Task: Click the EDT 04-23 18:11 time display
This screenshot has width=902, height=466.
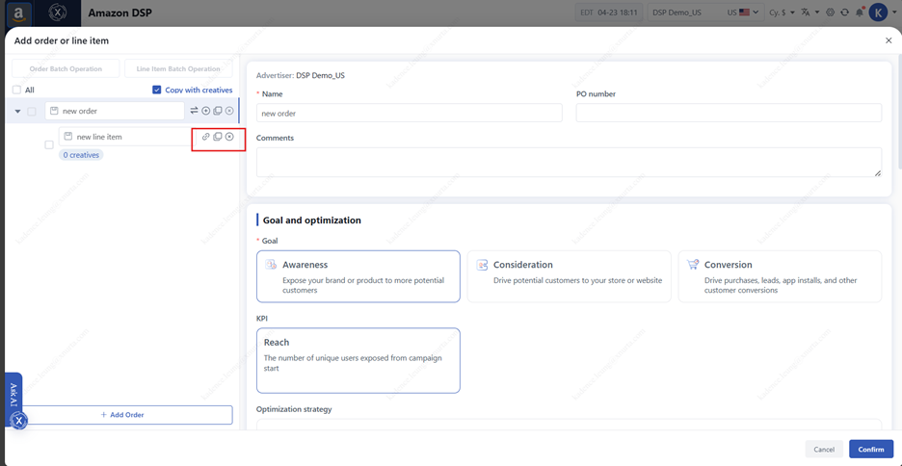Action: 609,13
